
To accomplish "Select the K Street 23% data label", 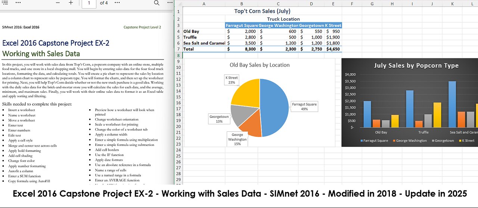I will coord(232,80).
